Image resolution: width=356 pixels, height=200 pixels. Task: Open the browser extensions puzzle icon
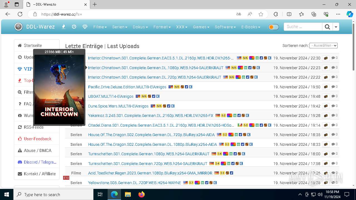tap(276, 14)
